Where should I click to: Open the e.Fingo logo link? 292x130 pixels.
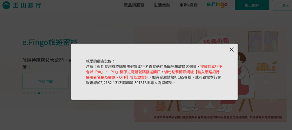coord(217,5)
